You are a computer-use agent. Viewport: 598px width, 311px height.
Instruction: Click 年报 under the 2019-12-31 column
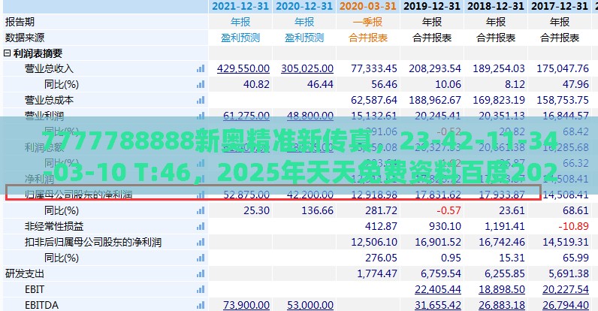pyautogui.click(x=432, y=22)
